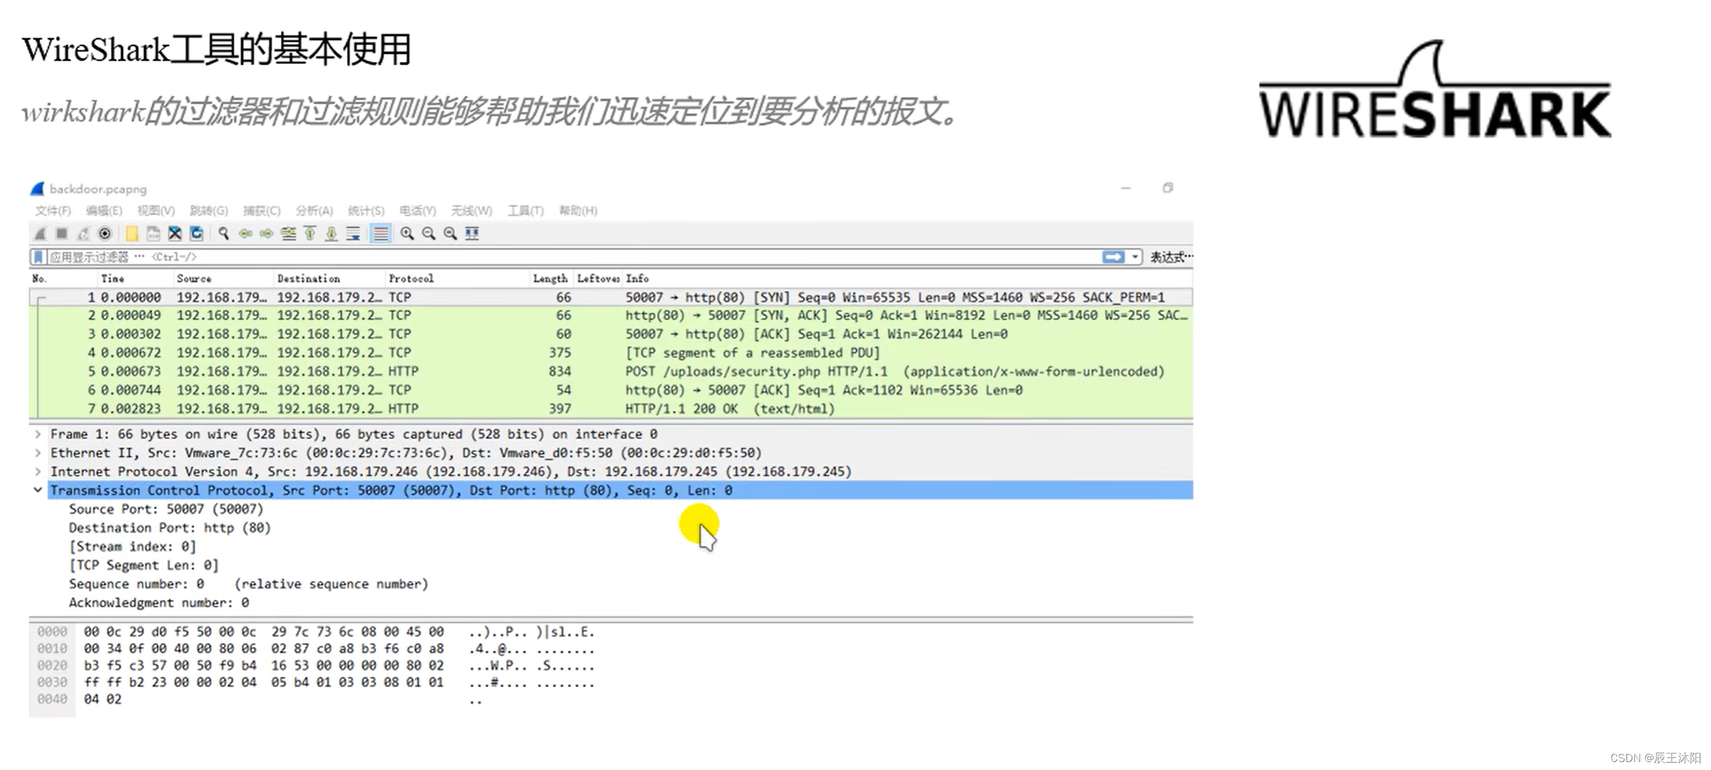Screen dimensions: 1711x770
Task: Reset text to normal size
Action: (450, 234)
